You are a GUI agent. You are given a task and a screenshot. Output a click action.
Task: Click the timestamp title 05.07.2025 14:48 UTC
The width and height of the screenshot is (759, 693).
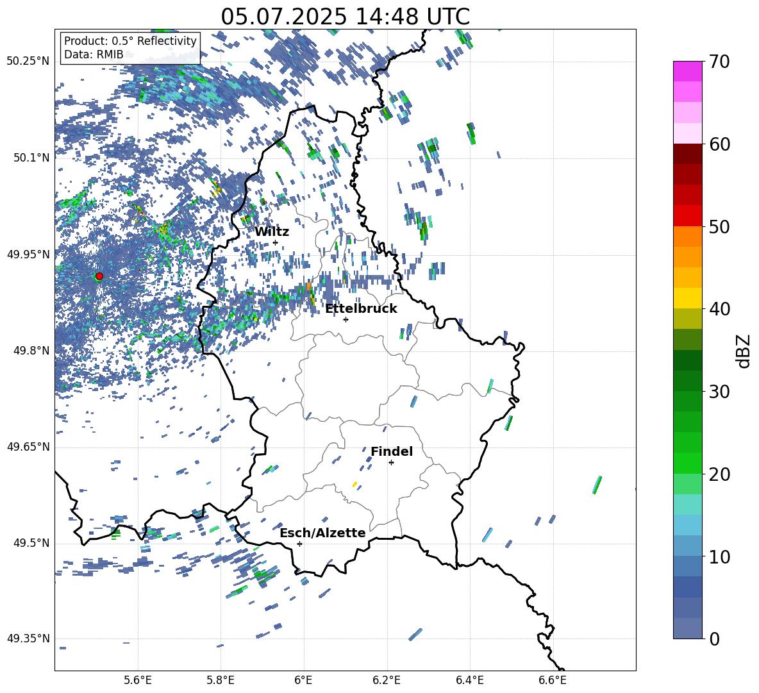tap(345, 17)
